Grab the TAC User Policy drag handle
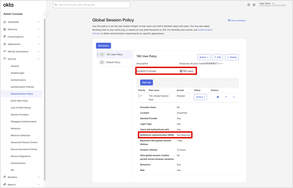Image resolution: width=293 pixels, height=188 pixels. click(98, 54)
